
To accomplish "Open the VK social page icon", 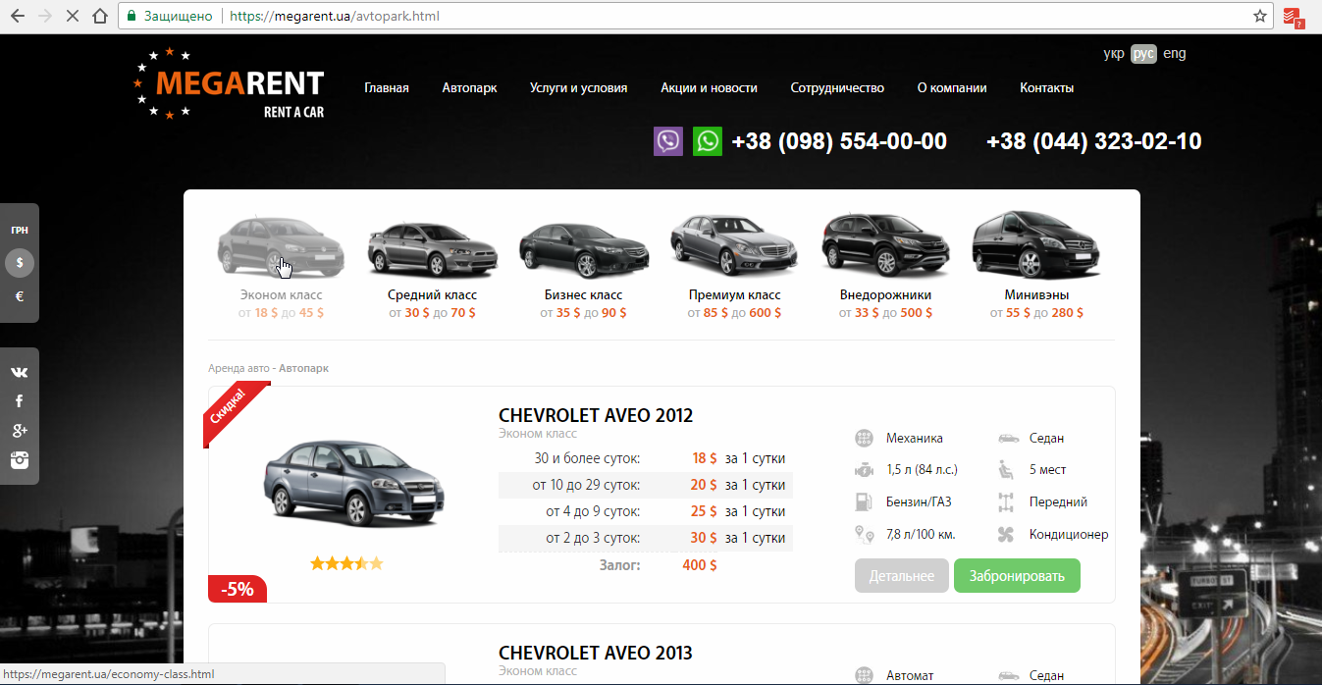I will click(19, 372).
